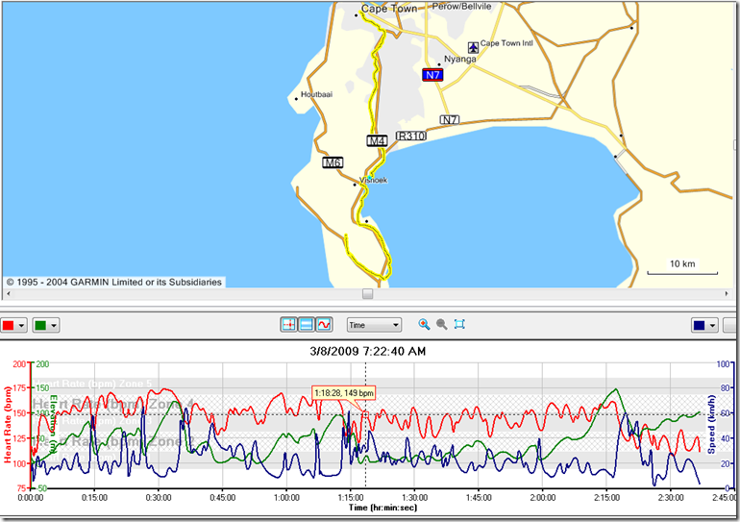This screenshot has width=740, height=522.
Task: Click the GARMIN copyright notice text
Action: 113,283
